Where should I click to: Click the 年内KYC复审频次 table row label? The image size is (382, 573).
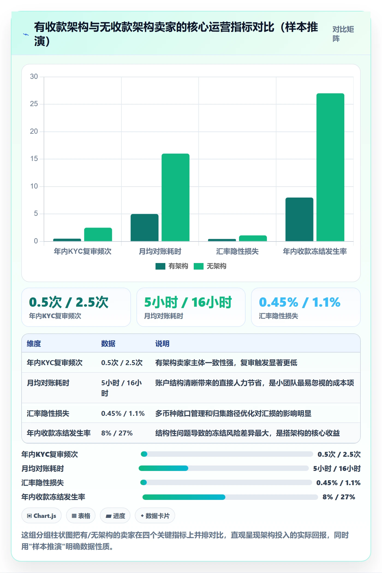pos(55,363)
